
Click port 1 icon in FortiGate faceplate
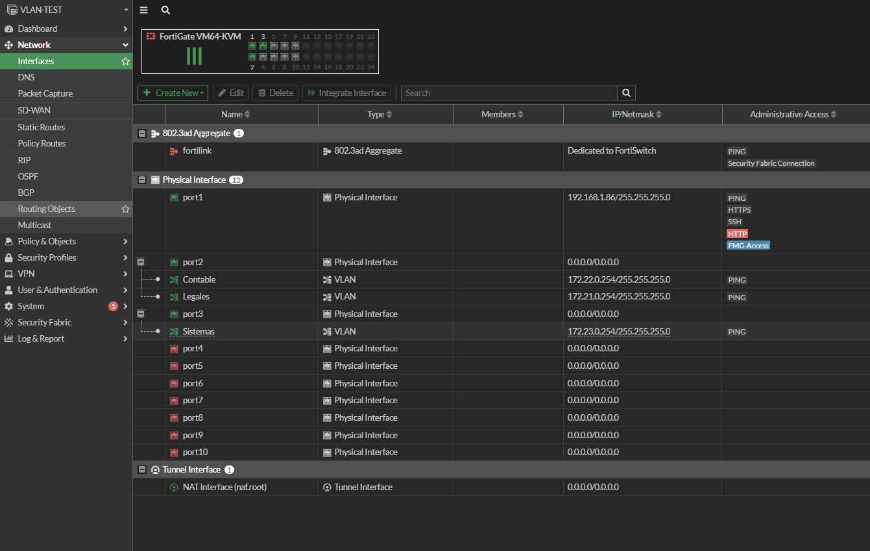[x=252, y=46]
